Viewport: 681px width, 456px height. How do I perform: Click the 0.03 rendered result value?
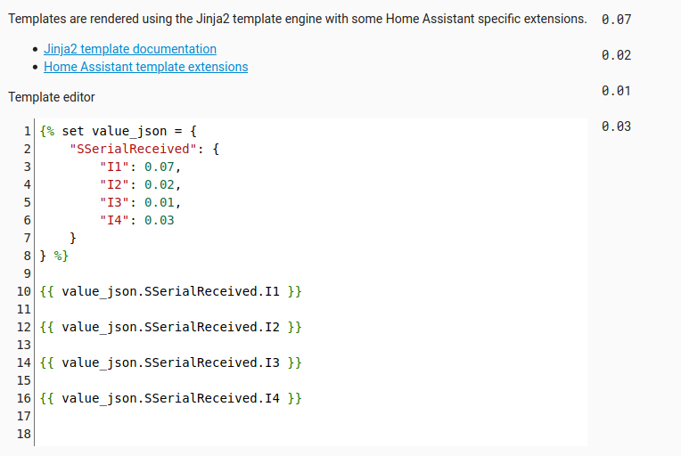pos(616,126)
